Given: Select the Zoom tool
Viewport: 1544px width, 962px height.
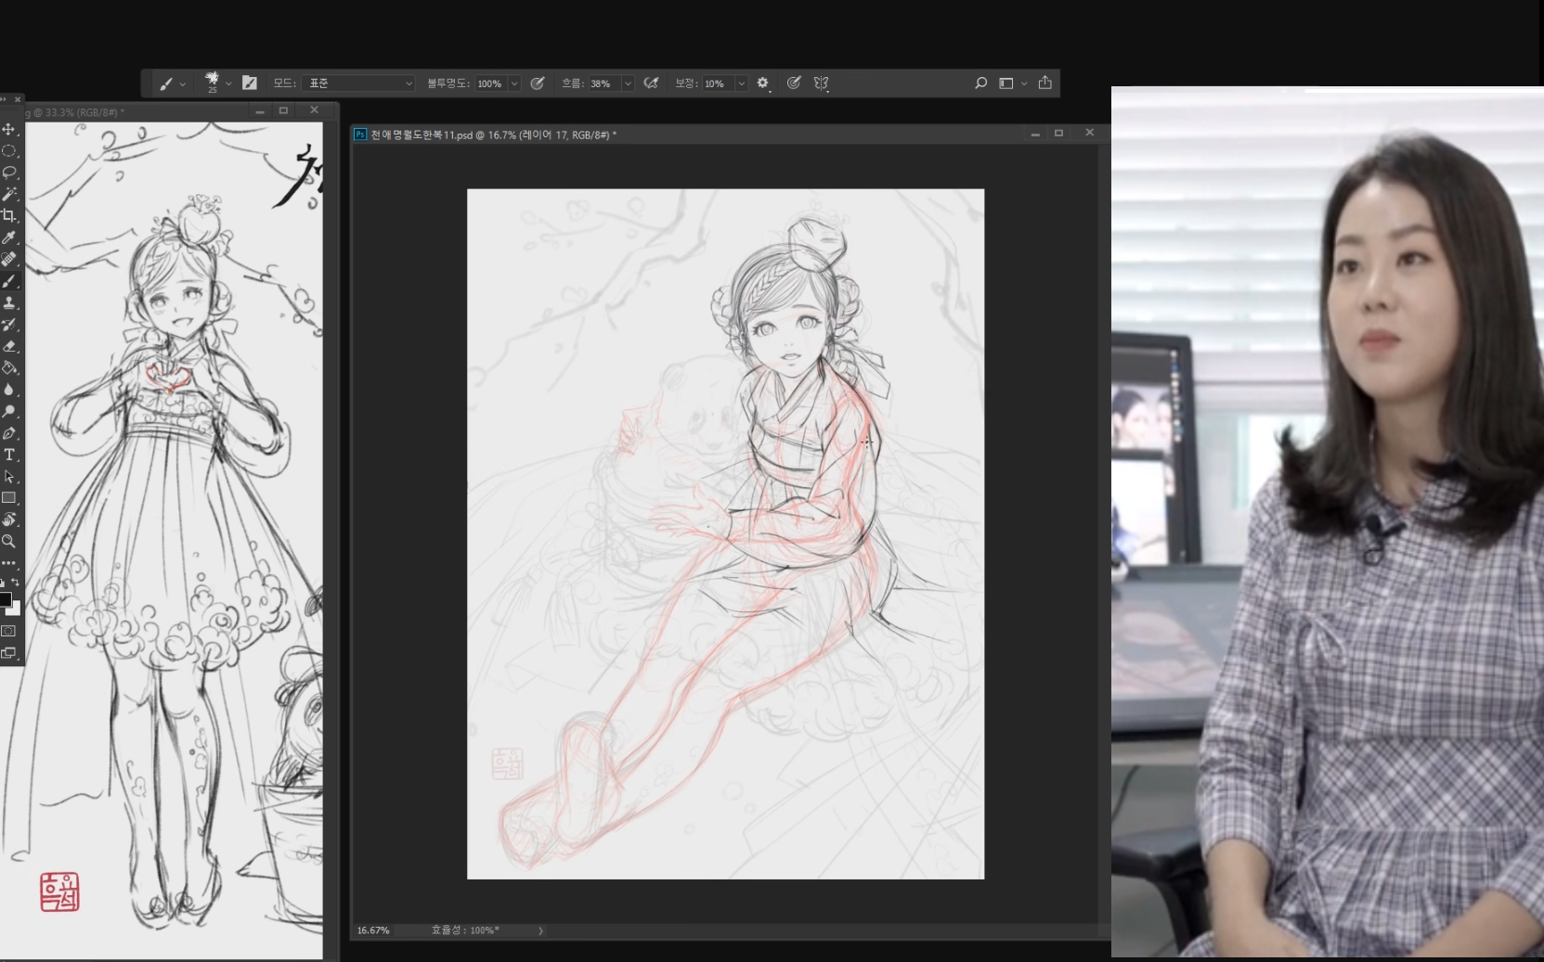Looking at the screenshot, I should point(9,541).
